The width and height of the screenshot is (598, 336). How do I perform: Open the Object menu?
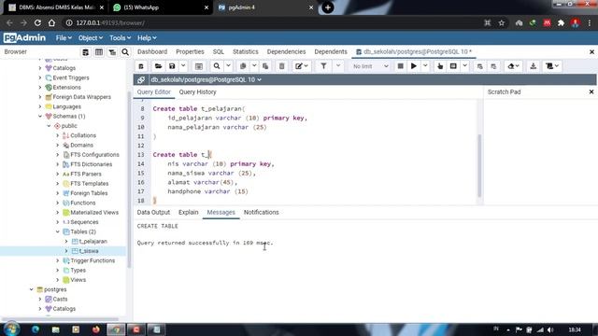click(x=91, y=38)
